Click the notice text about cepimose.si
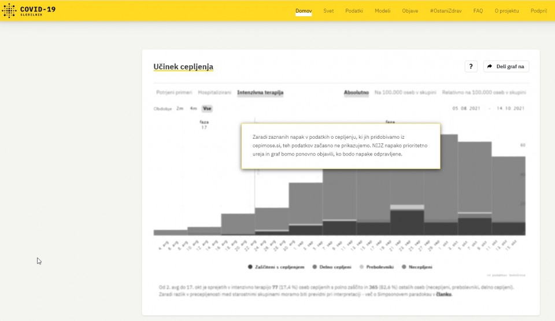 coord(340,145)
